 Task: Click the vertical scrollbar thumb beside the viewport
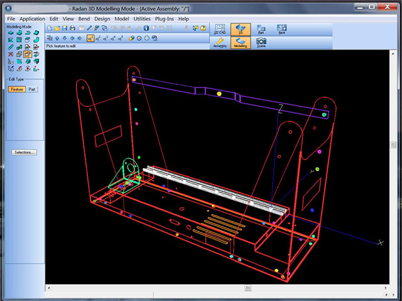(393, 145)
